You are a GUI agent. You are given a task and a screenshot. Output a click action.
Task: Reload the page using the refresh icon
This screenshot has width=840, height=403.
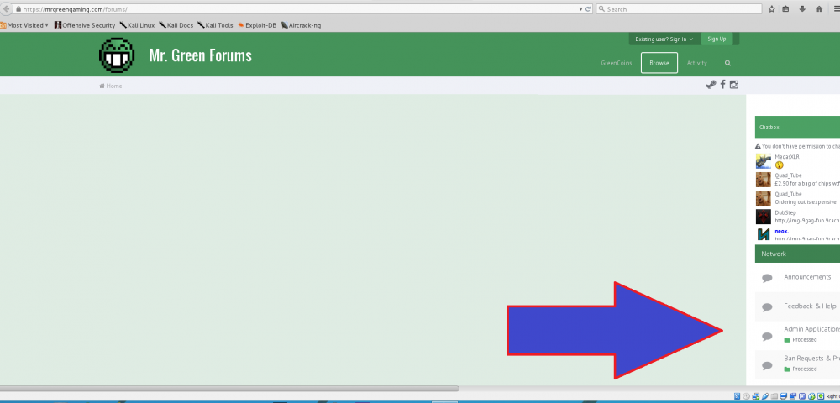click(x=588, y=9)
